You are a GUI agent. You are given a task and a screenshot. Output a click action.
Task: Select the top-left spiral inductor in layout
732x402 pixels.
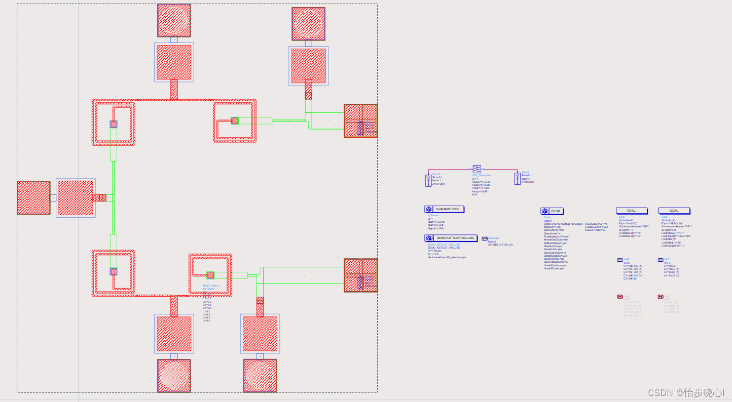pyautogui.click(x=114, y=123)
